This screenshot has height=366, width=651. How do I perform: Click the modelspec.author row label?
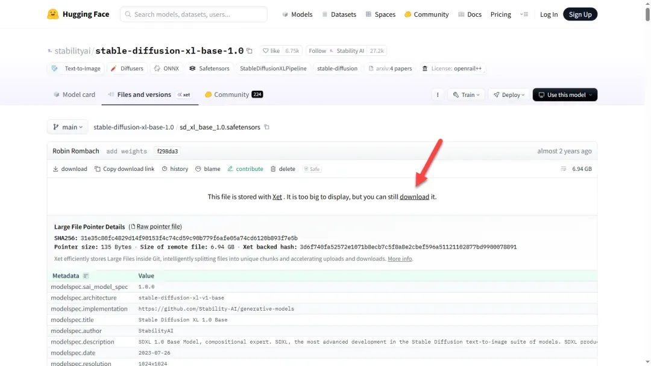click(x=77, y=330)
